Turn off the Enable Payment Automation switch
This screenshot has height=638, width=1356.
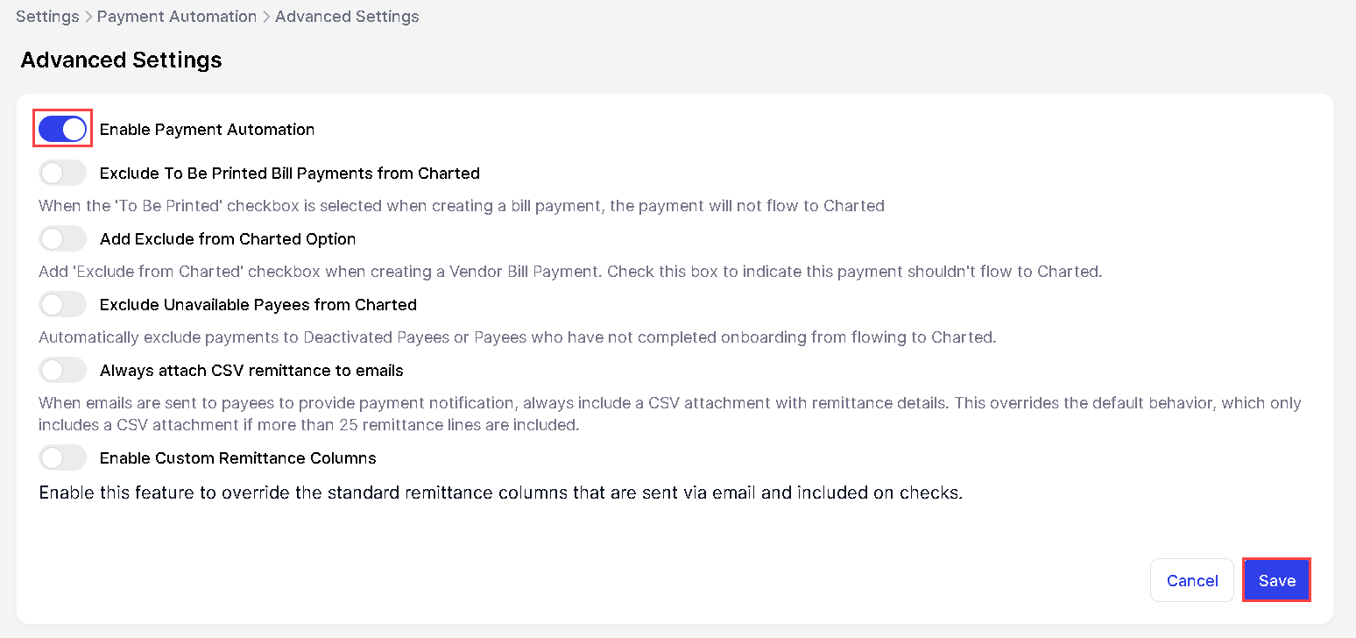(62, 129)
